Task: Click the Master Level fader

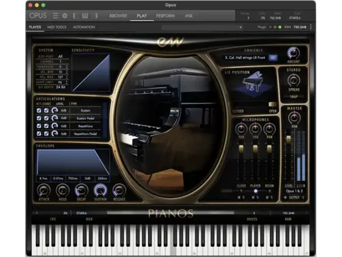Action: [288, 139]
